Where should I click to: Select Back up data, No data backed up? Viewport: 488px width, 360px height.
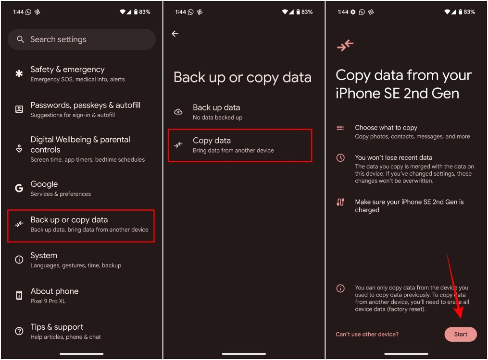point(240,112)
